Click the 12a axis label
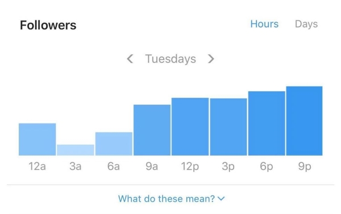 (x=37, y=166)
